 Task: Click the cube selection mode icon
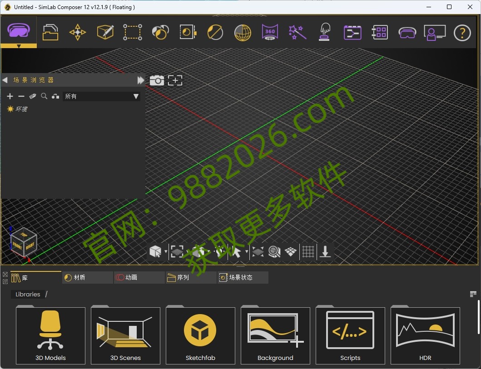[x=155, y=252]
